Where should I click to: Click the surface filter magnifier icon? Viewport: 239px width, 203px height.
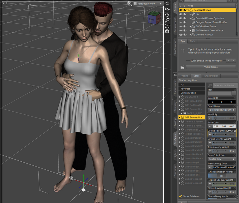pos(210,85)
